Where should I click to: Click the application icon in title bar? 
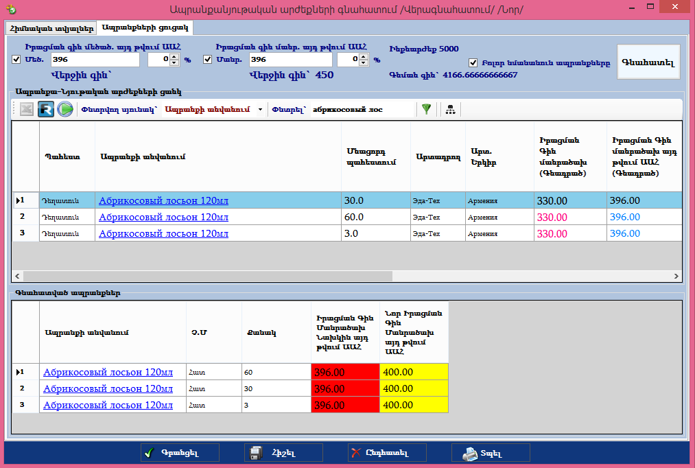point(12,9)
